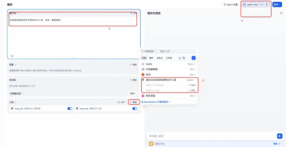Click 已添加 check for 获取MCP工具列表
Screen dimensions: 286x147
(x=192, y=85)
